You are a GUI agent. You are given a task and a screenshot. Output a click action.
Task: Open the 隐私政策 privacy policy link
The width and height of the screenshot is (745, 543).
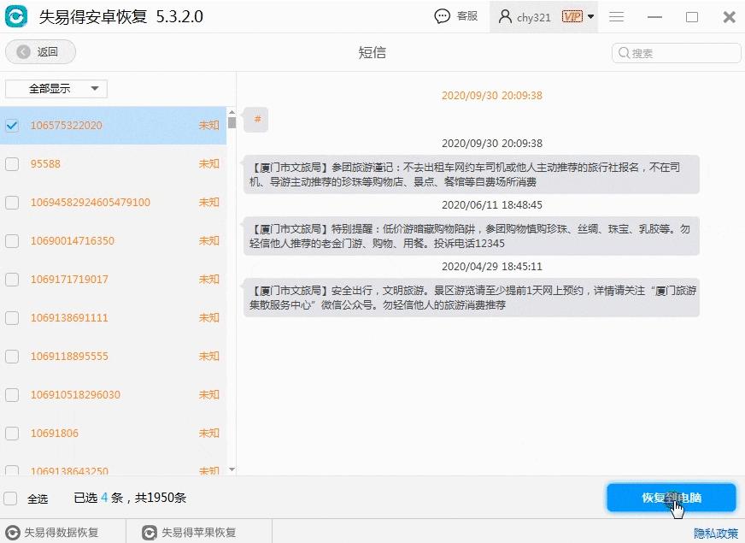(x=715, y=533)
